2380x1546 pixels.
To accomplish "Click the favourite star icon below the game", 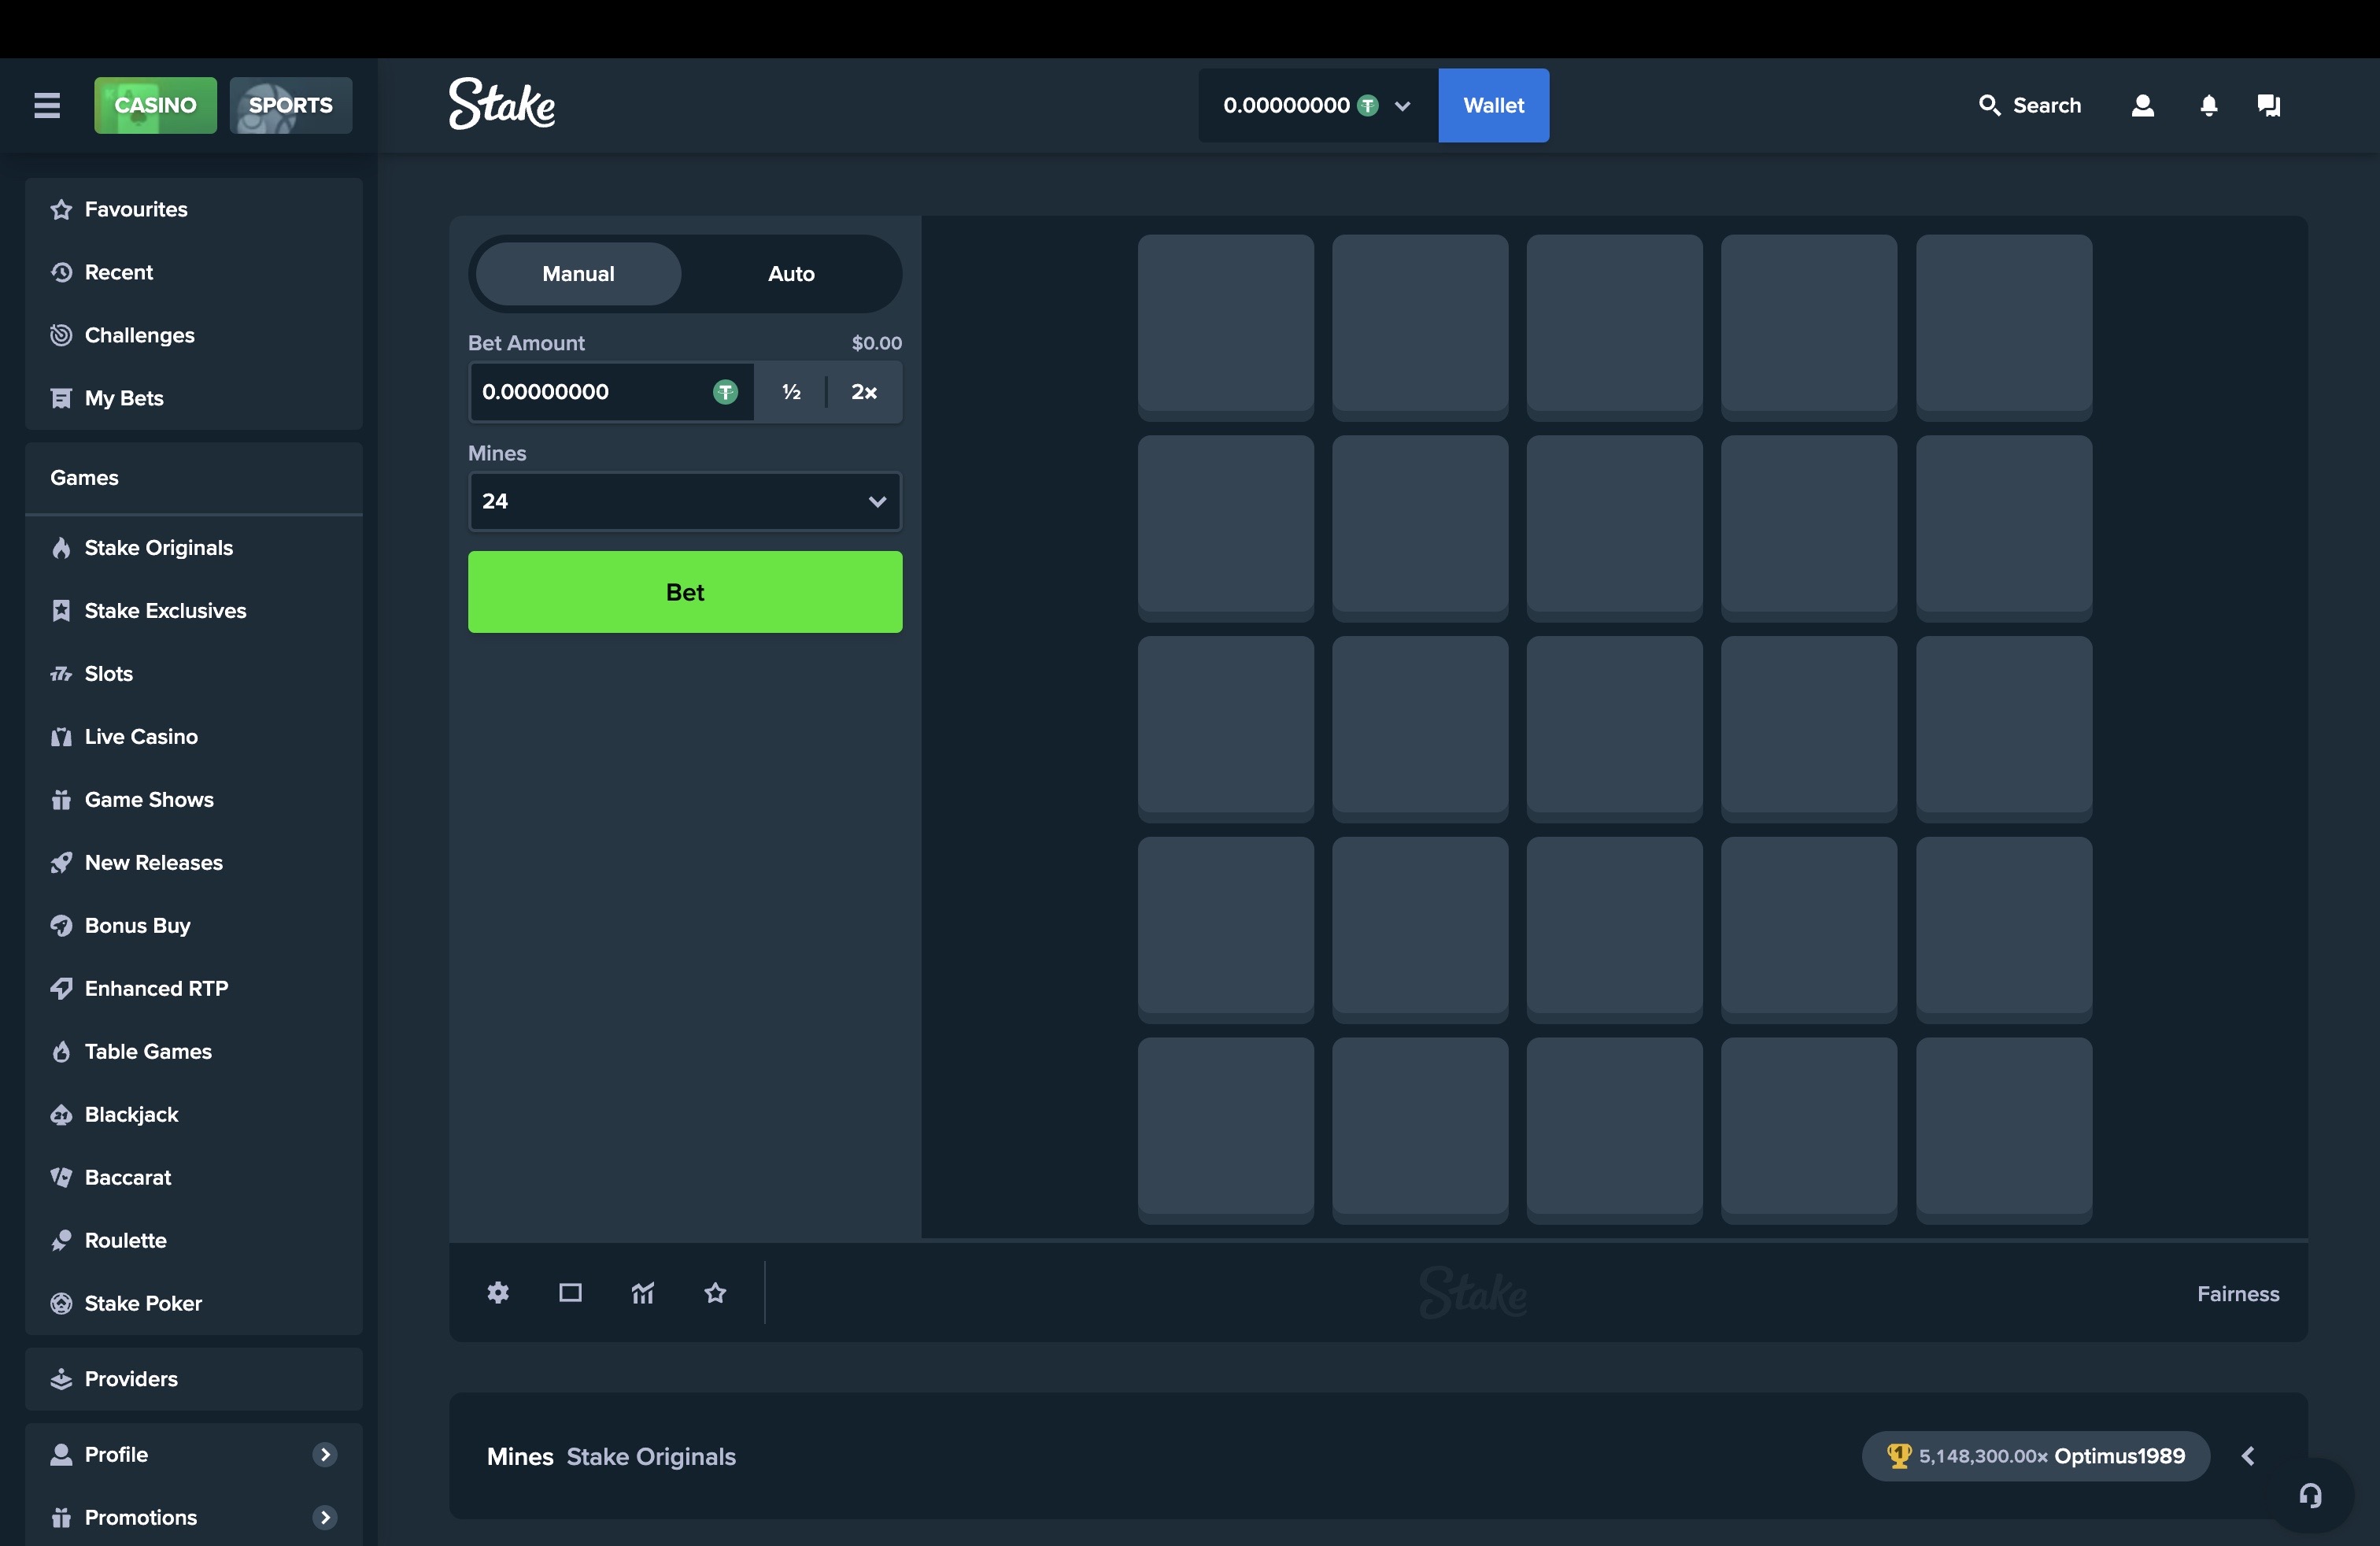I will [x=715, y=1292].
